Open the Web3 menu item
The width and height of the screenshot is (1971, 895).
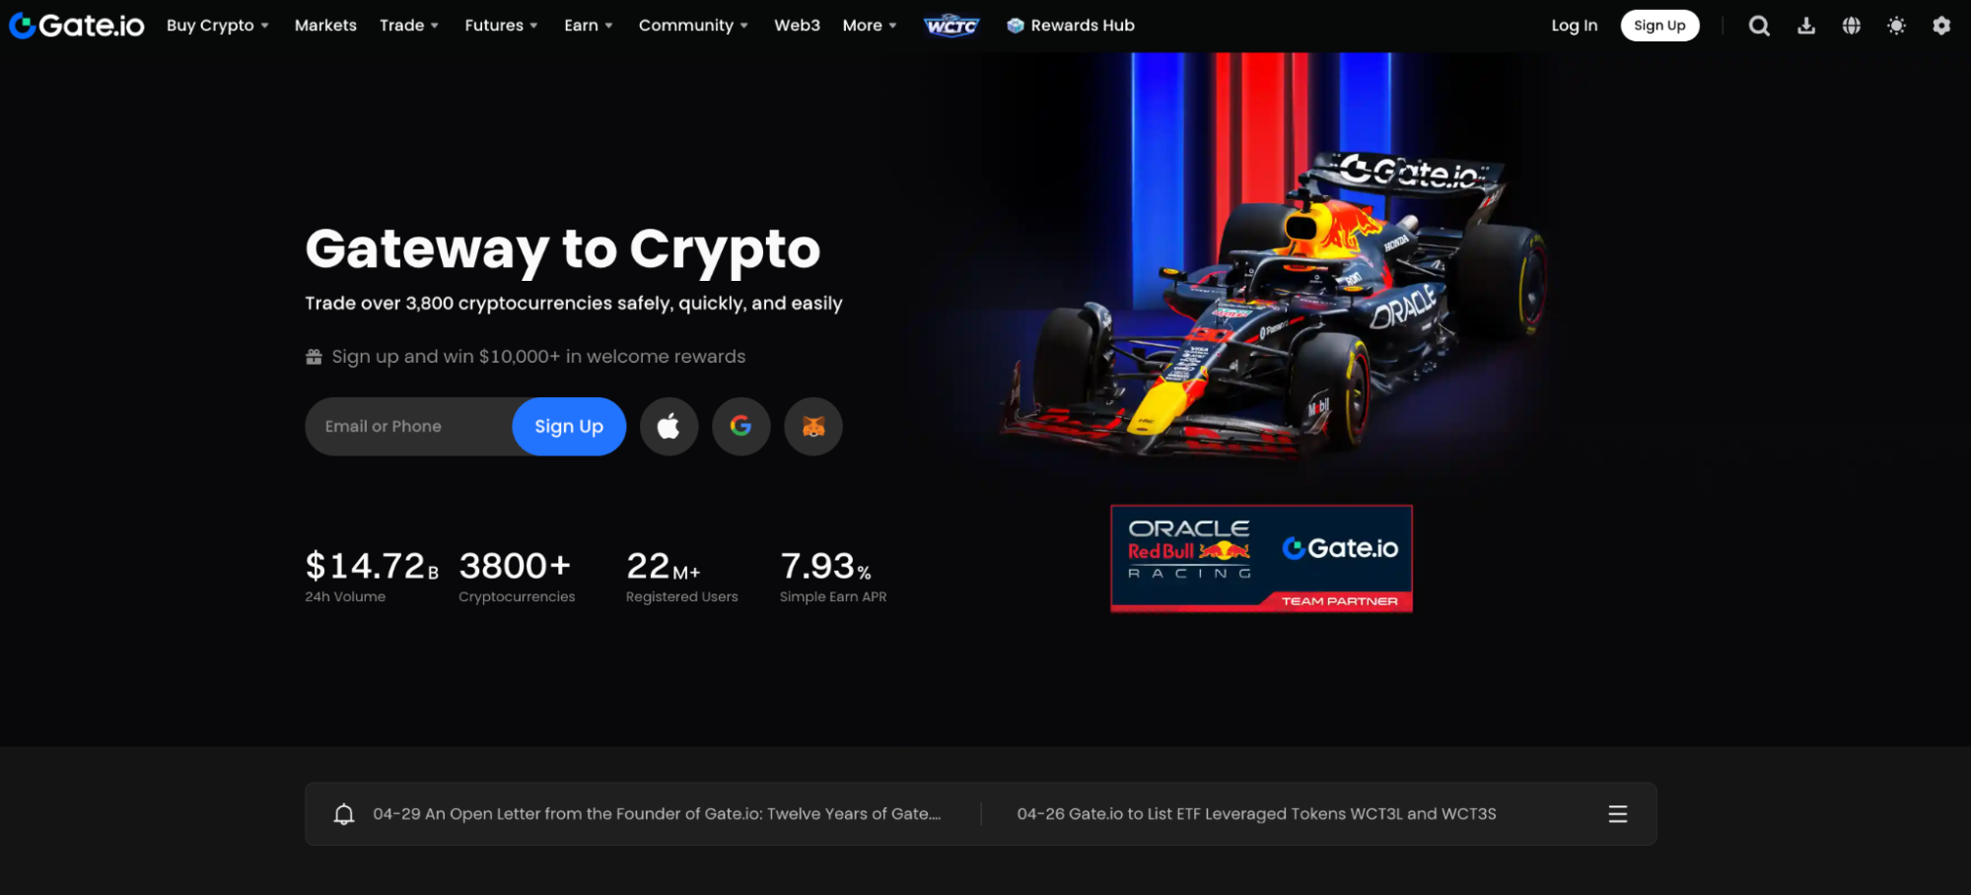click(x=797, y=26)
